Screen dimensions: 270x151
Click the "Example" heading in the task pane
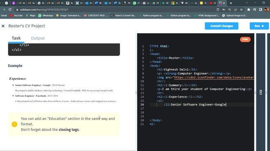(x=15, y=66)
